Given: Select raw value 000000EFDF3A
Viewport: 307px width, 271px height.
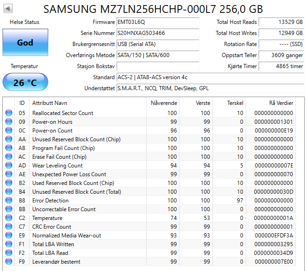Looking at the screenshot, I should (x=274, y=236).
